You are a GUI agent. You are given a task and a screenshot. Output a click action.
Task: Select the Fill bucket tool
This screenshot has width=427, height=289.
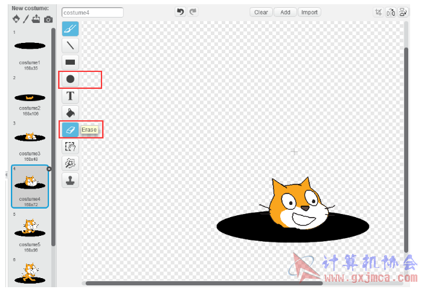pos(70,112)
